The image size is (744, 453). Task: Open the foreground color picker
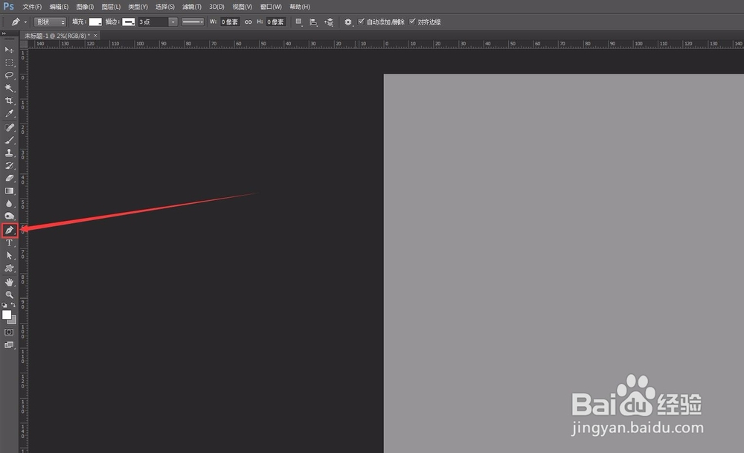coord(7,315)
